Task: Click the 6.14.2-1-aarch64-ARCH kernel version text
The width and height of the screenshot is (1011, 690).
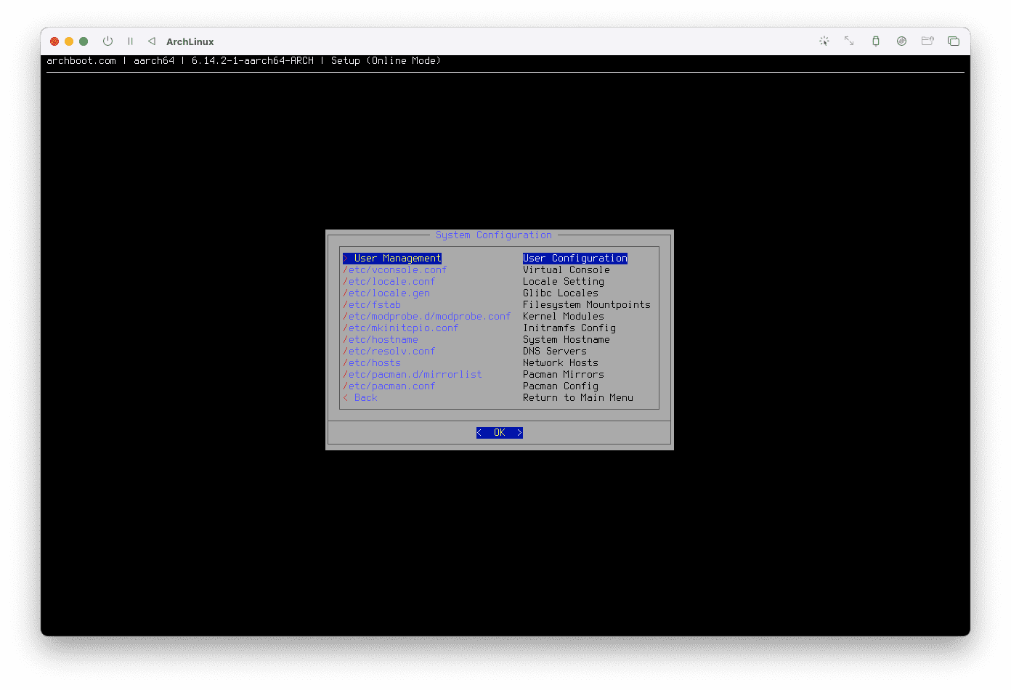Action: [x=253, y=61]
